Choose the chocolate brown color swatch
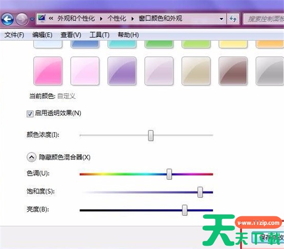 (233, 71)
